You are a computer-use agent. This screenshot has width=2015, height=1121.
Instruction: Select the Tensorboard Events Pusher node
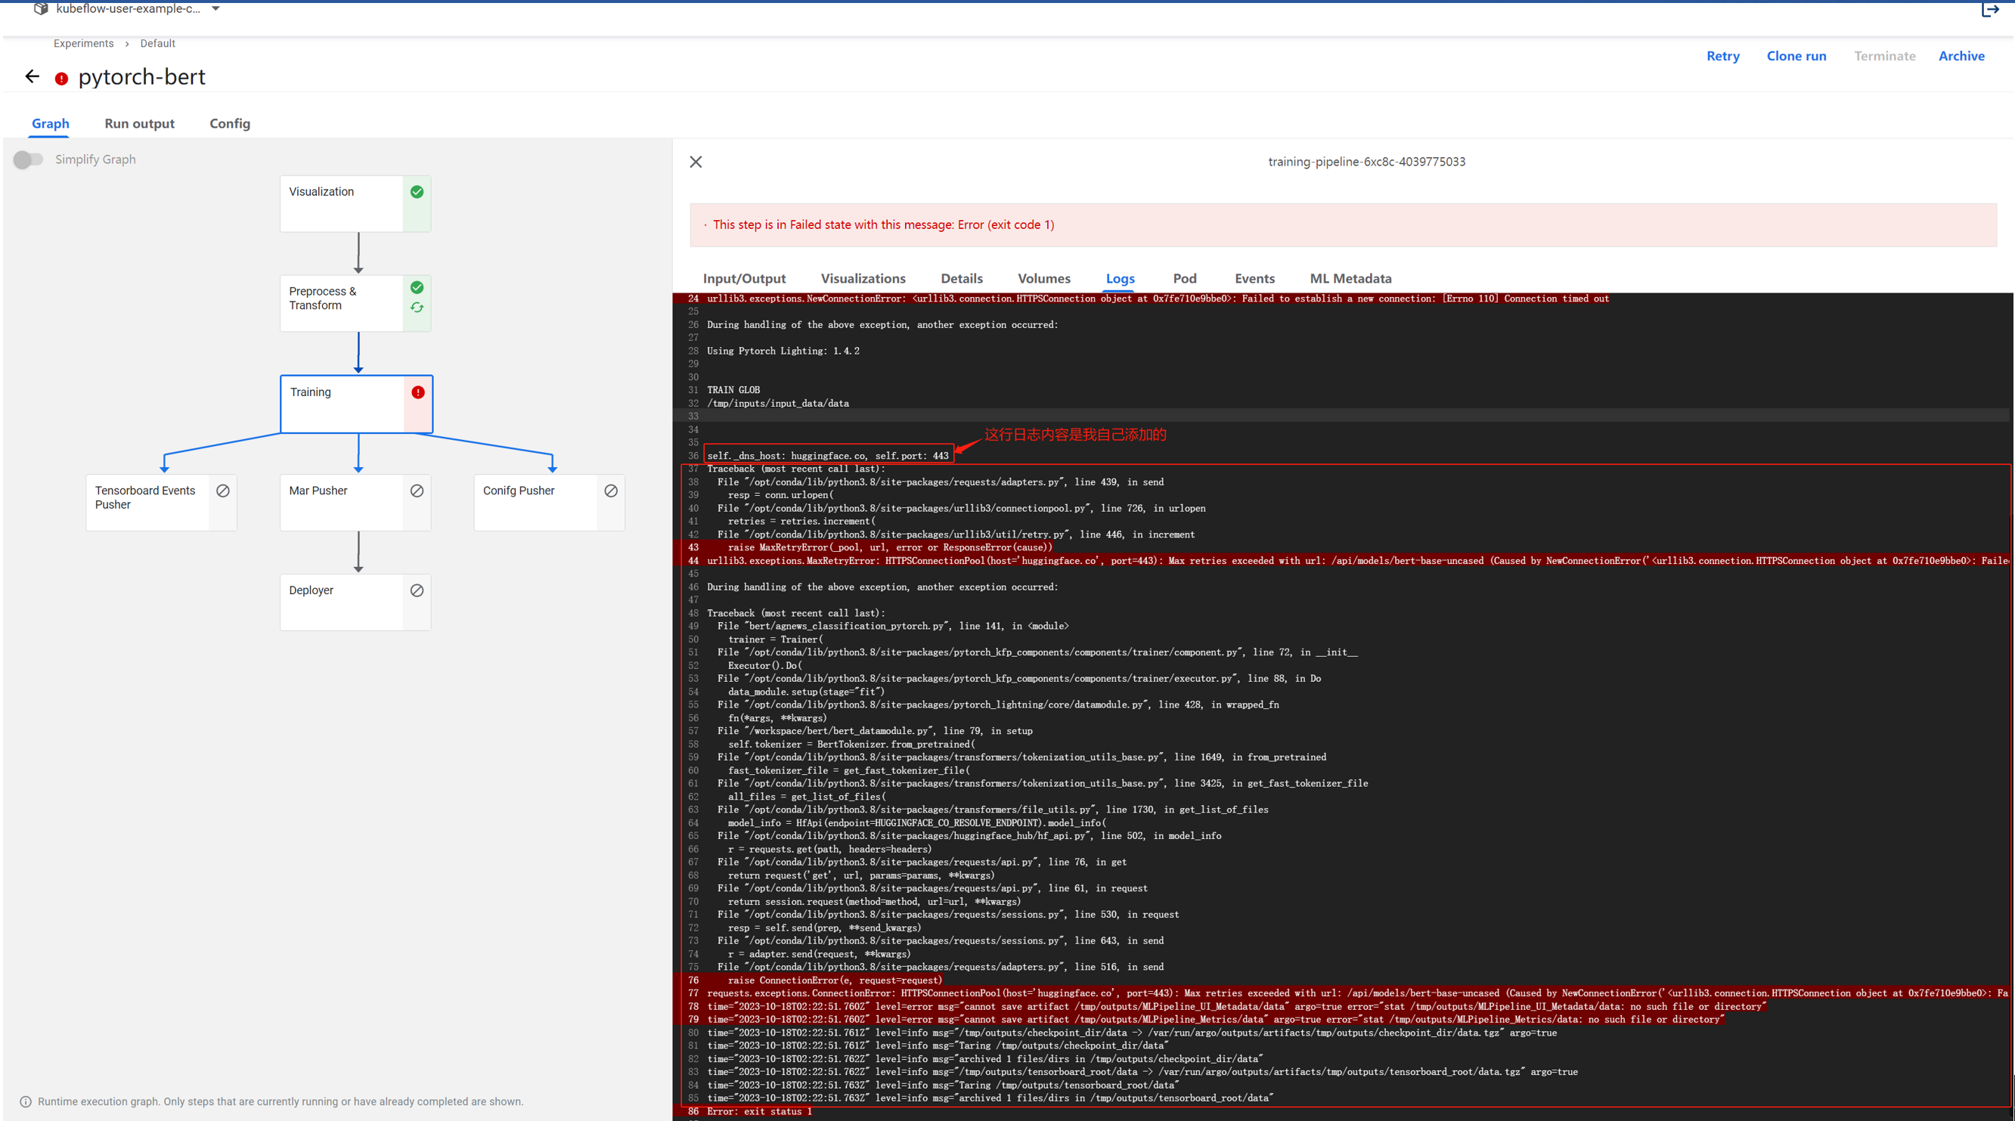pos(147,502)
